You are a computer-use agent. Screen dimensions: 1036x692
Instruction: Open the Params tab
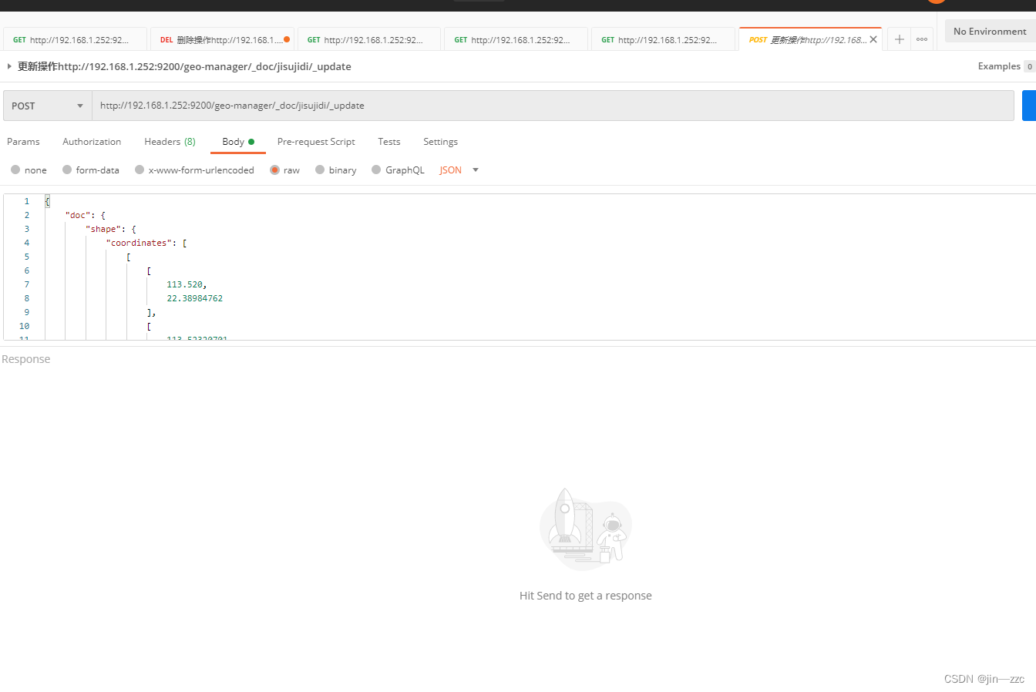[x=23, y=142]
